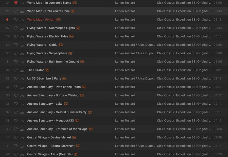The image size is (228, 157).
Task: Click duration 05:15 of Electric Tides
Action: click(x=217, y=36)
